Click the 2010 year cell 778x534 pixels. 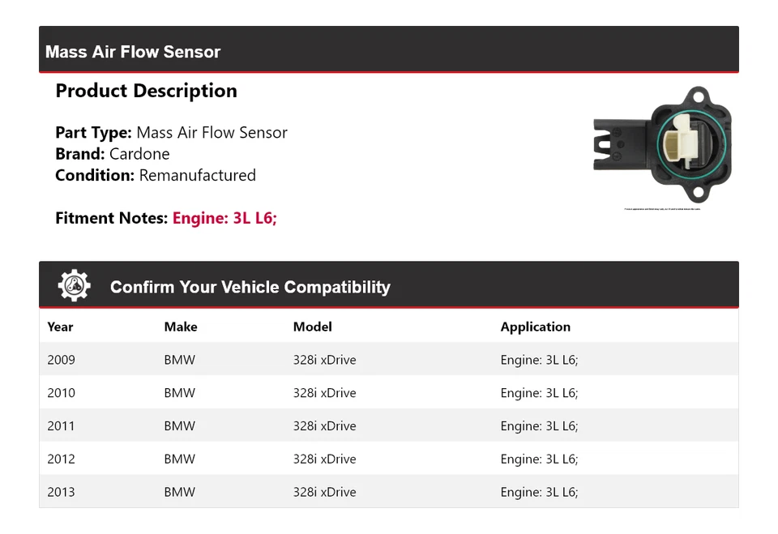click(x=61, y=393)
